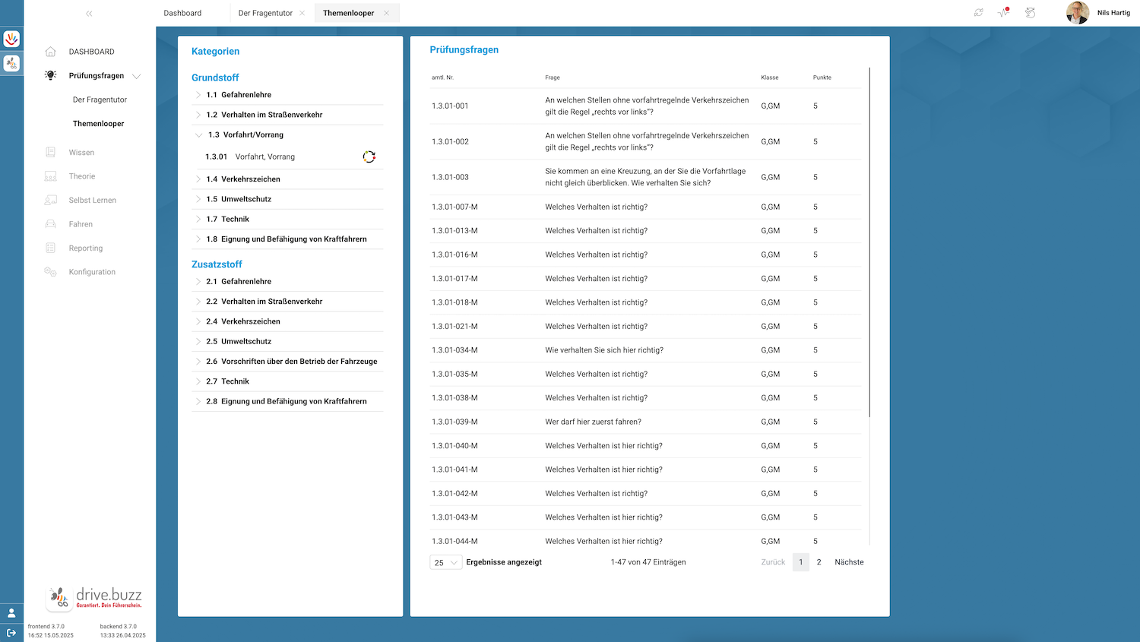Viewport: 1140px width, 642px height.
Task: Click the logout icon in bottom corner
Action: pyautogui.click(x=11, y=632)
